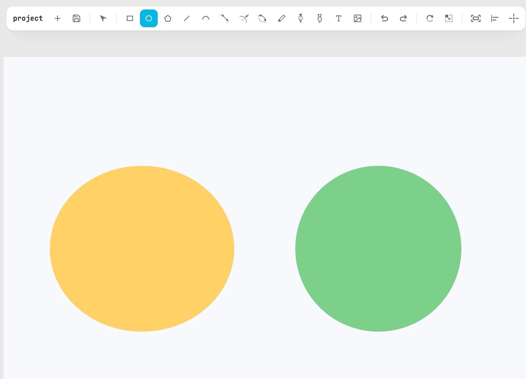
Task: Save the project with floppy disk icon
Action: [76, 18]
